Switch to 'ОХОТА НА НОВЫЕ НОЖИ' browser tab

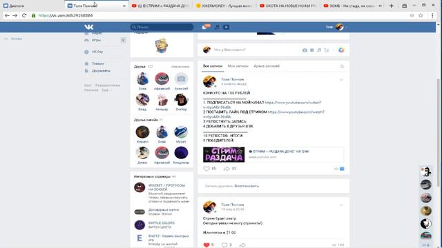(x=288, y=6)
